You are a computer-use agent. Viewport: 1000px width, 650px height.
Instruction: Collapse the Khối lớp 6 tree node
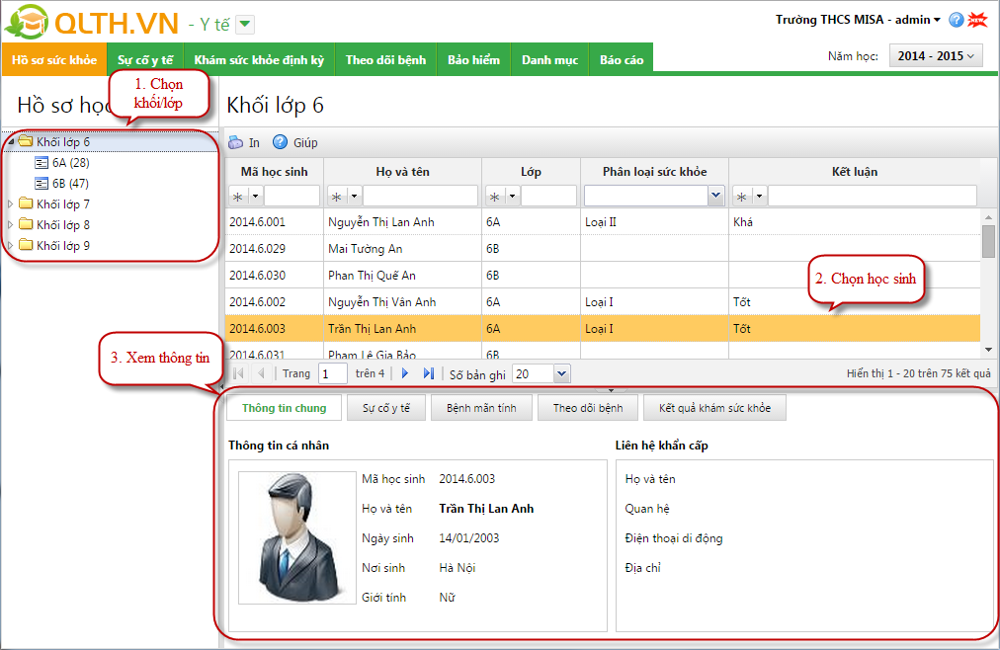point(10,141)
